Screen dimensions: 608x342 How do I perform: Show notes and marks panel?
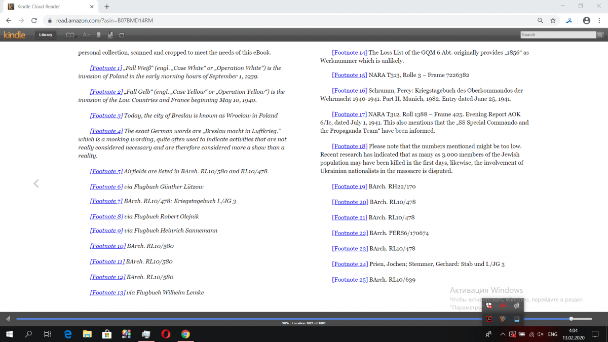coord(110,35)
